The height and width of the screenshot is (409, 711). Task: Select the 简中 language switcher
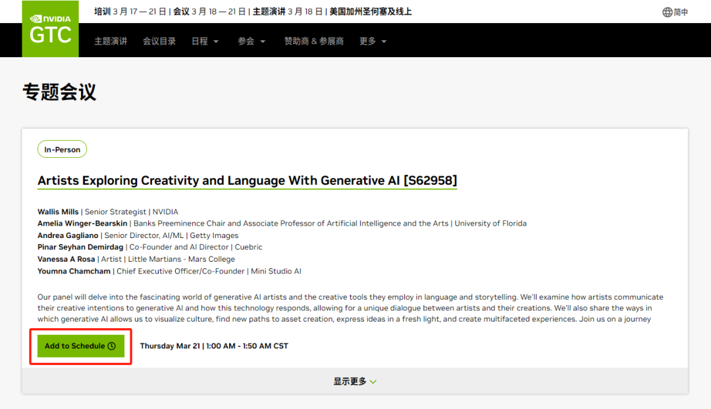680,12
